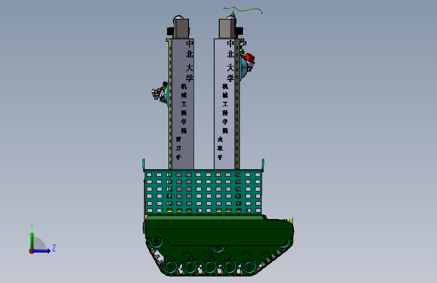This screenshot has height=283, width=437.
Task: Click the 中北大学 text on left tower
Action: tap(190, 61)
